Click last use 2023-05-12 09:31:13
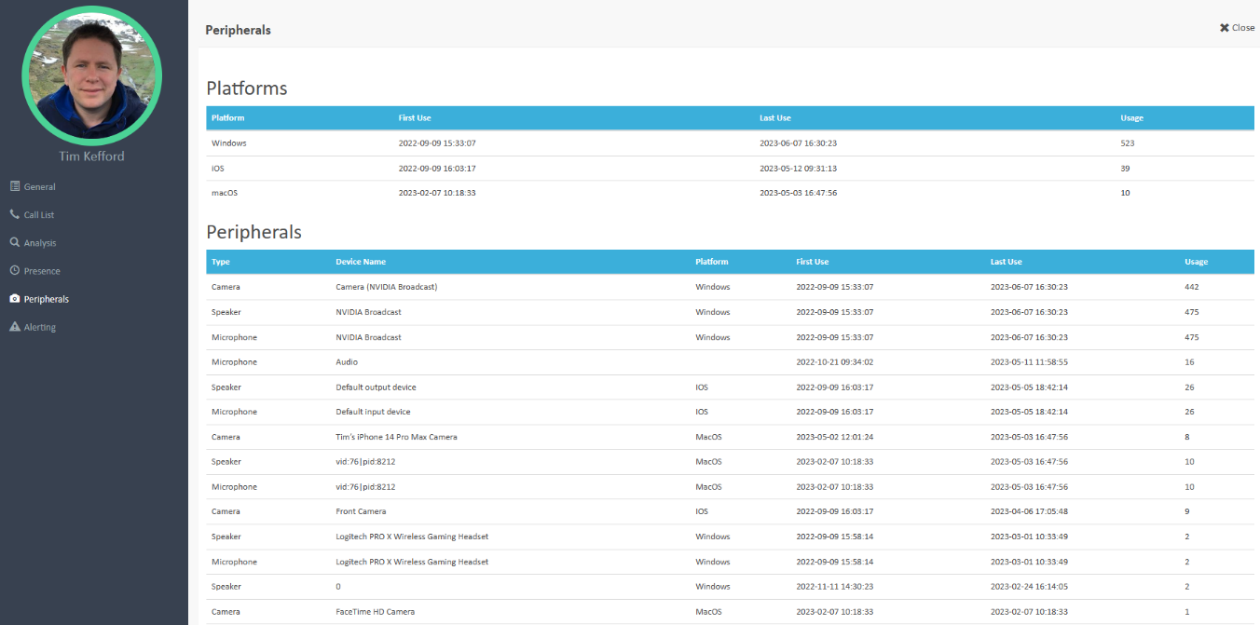 (x=798, y=169)
